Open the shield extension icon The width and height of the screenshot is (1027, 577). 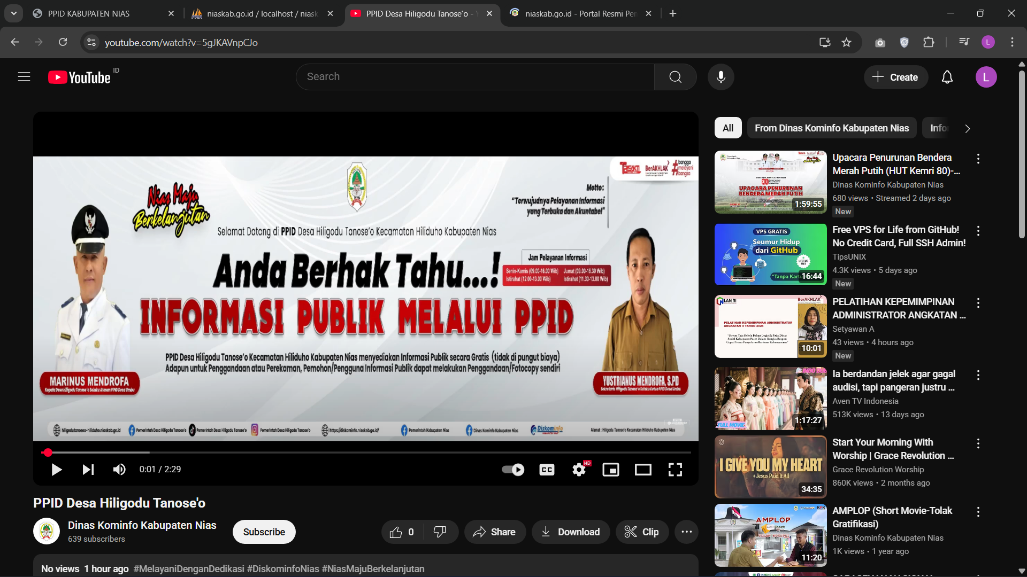tap(905, 42)
